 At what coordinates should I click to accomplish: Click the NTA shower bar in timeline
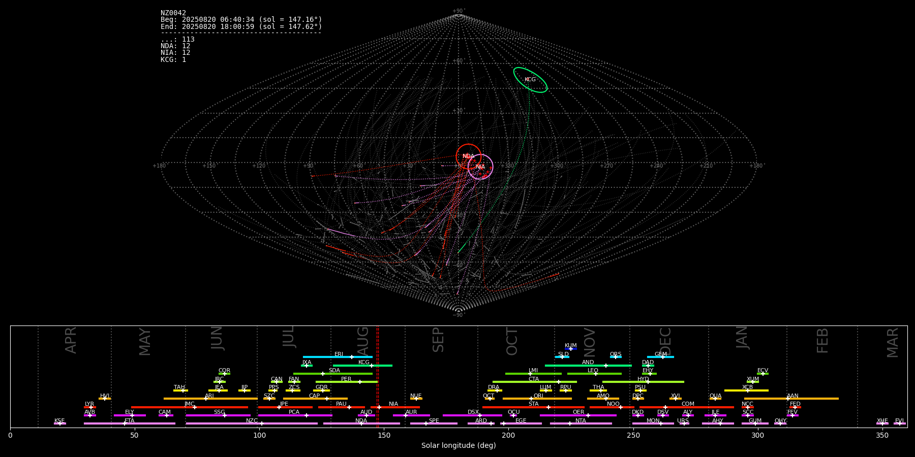(x=581, y=423)
